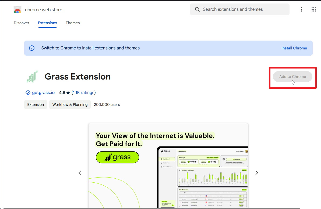Screen dimensions: 321x209
Task: Focus the Search extensions and themes field
Action: tap(240, 9)
